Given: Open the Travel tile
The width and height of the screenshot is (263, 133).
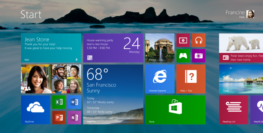Looking at the screenshot, I should [241, 79].
